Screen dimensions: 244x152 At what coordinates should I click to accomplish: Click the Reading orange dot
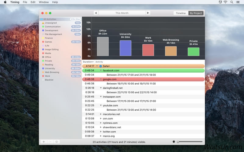coord(43,65)
